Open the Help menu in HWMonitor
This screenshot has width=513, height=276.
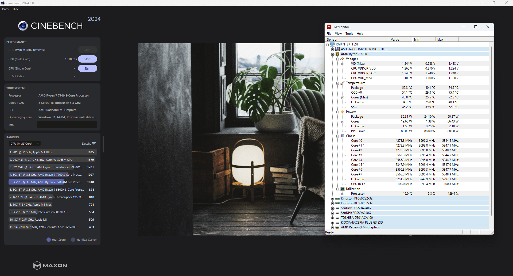click(x=360, y=34)
